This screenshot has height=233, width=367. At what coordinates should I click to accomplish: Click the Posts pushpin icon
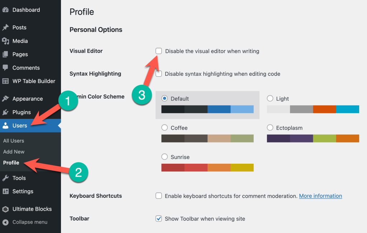click(x=5, y=27)
